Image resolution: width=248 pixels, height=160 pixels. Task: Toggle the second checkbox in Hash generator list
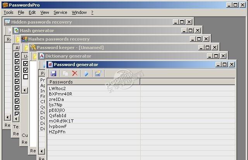pyautogui.click(x=17, y=61)
